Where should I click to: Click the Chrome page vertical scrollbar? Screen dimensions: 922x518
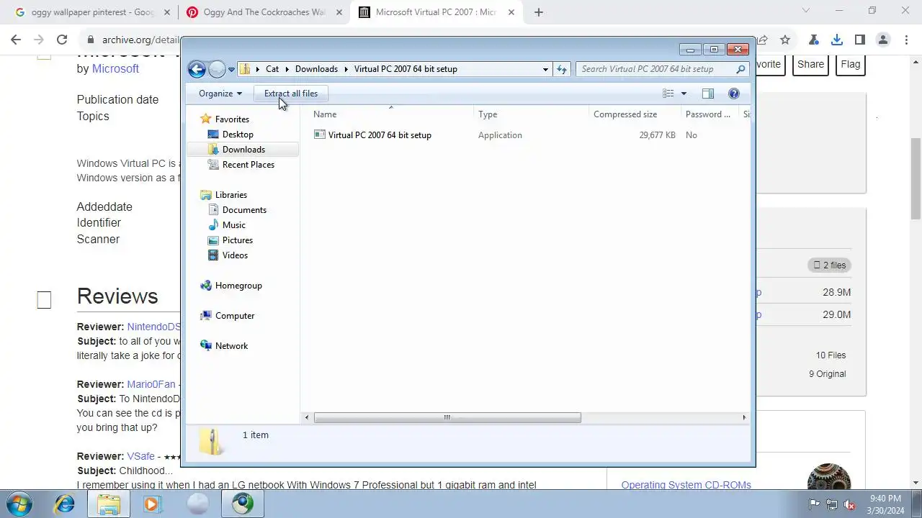pyautogui.click(x=916, y=178)
